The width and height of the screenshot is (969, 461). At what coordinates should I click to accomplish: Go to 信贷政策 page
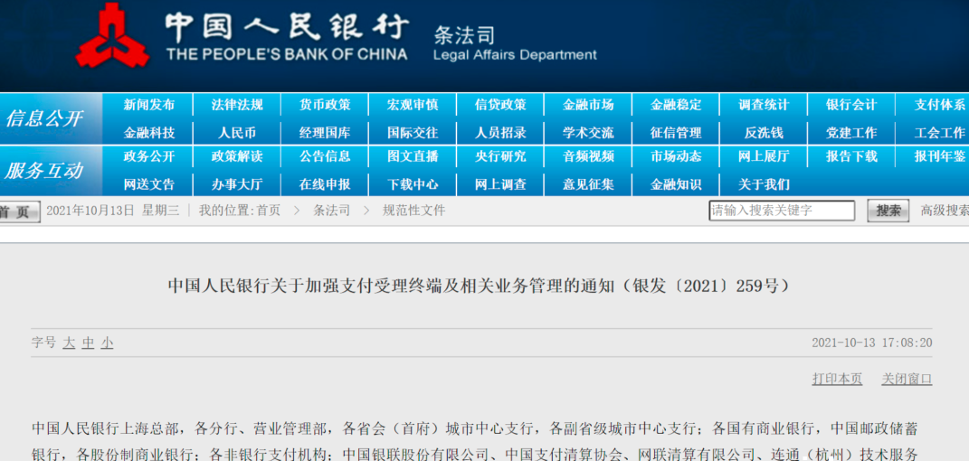(500, 105)
